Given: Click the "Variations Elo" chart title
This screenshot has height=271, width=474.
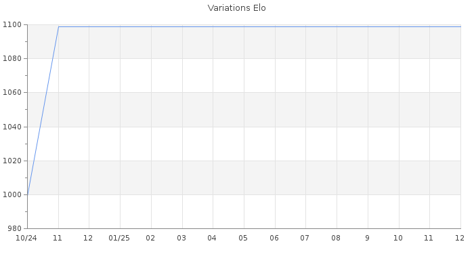Looking at the screenshot, I should click(236, 8).
